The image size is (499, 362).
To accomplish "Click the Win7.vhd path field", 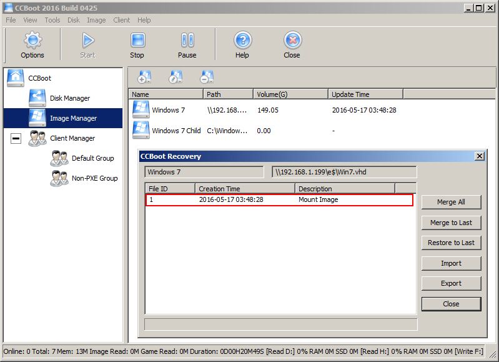I will point(344,172).
